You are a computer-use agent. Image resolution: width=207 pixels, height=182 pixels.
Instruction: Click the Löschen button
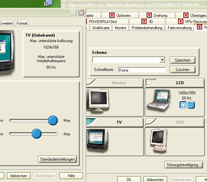tap(183, 70)
